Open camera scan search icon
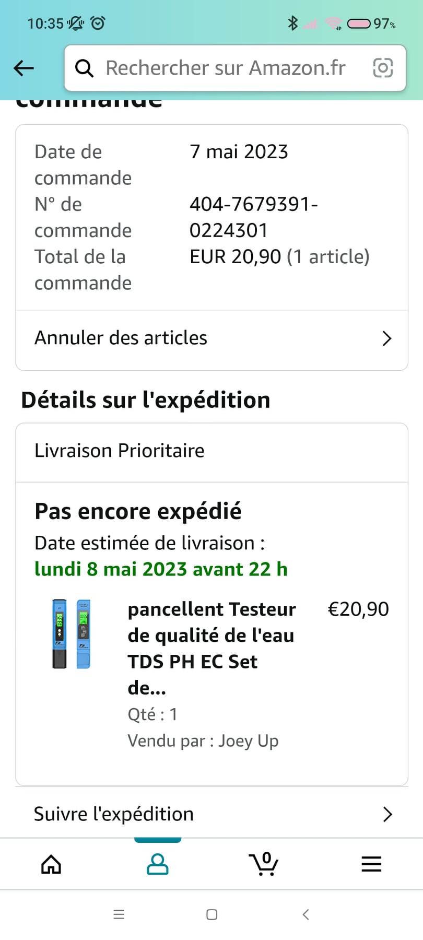The image size is (423, 940). (x=383, y=68)
